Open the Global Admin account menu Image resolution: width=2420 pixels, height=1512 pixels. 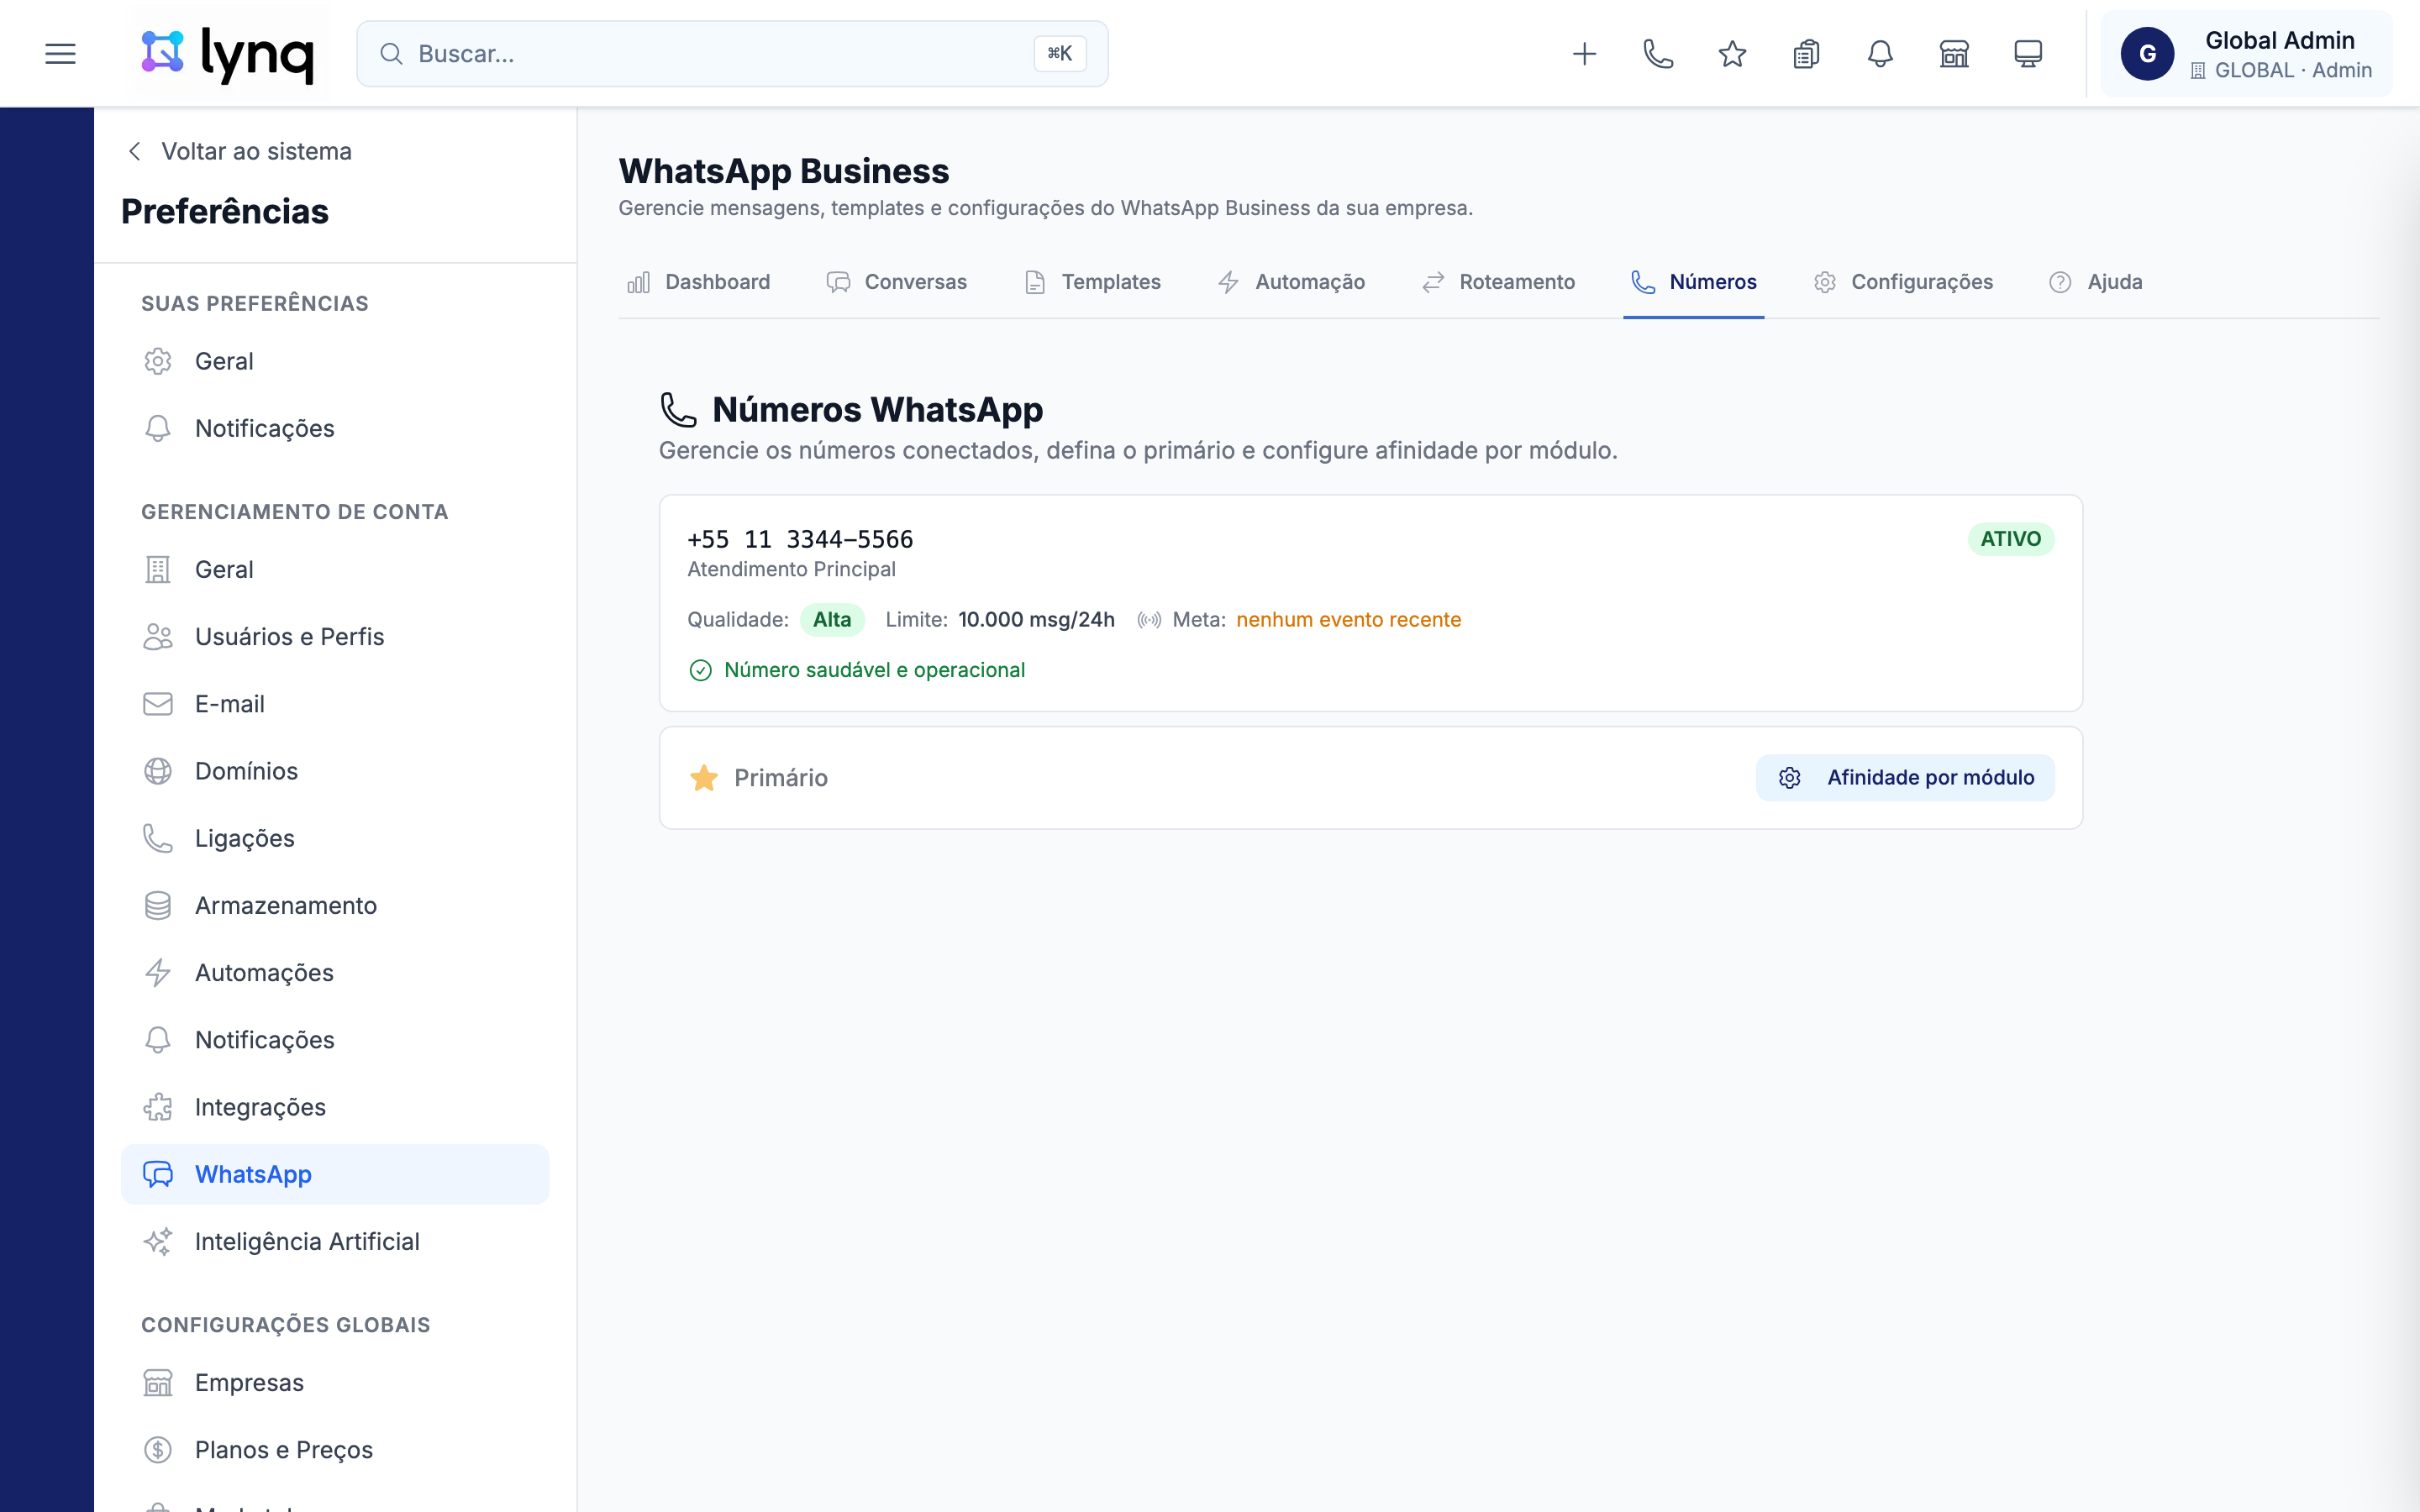[2246, 54]
